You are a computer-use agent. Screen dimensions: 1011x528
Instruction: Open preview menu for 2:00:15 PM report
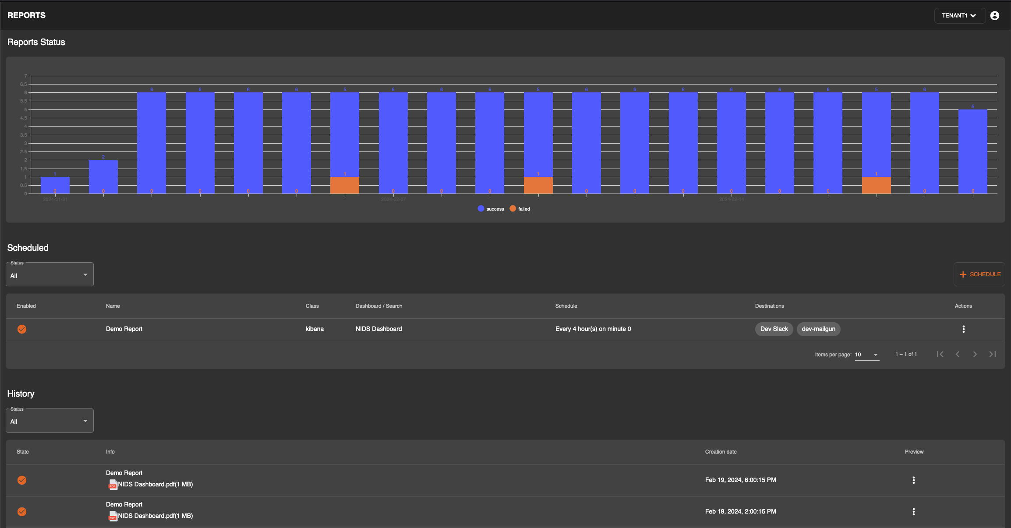pyautogui.click(x=913, y=512)
